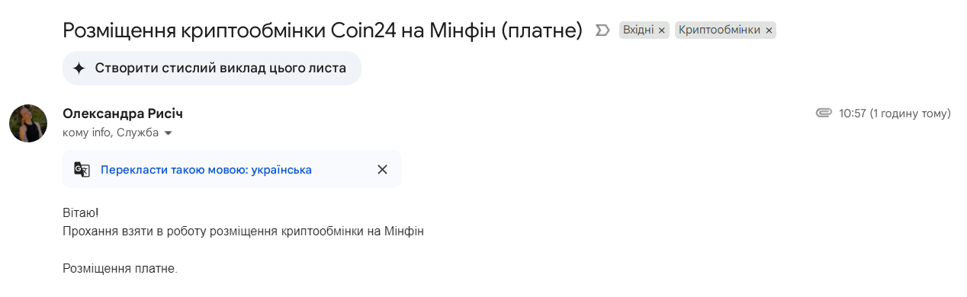Click the sparkle icon in summary button
Screen dimensions: 967x297
coord(79,68)
